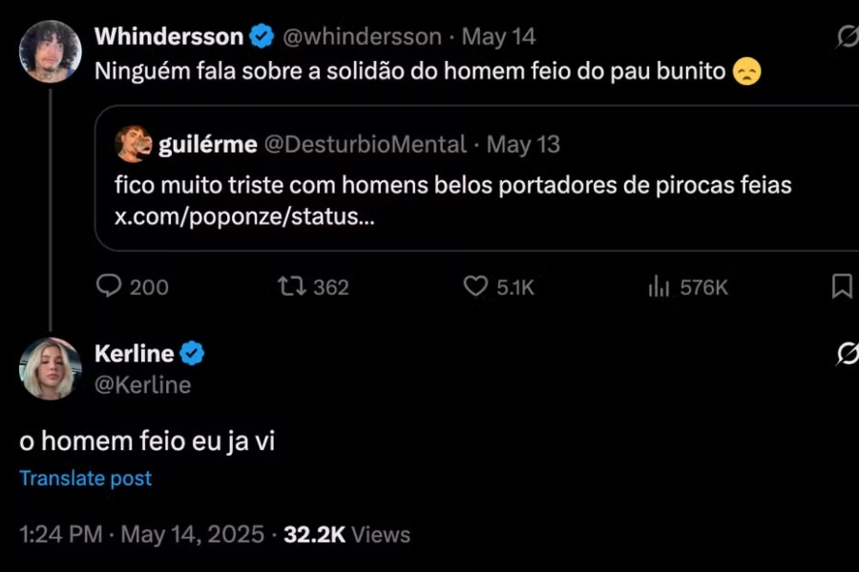
Task: Like Whindersson's tweet with the heart icon
Action: tap(475, 286)
